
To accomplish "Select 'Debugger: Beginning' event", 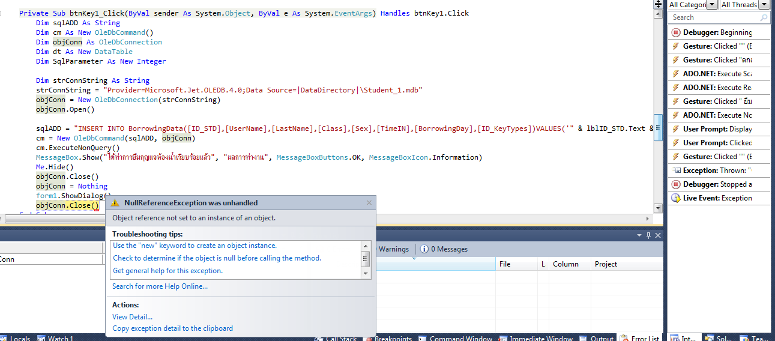I will [719, 32].
